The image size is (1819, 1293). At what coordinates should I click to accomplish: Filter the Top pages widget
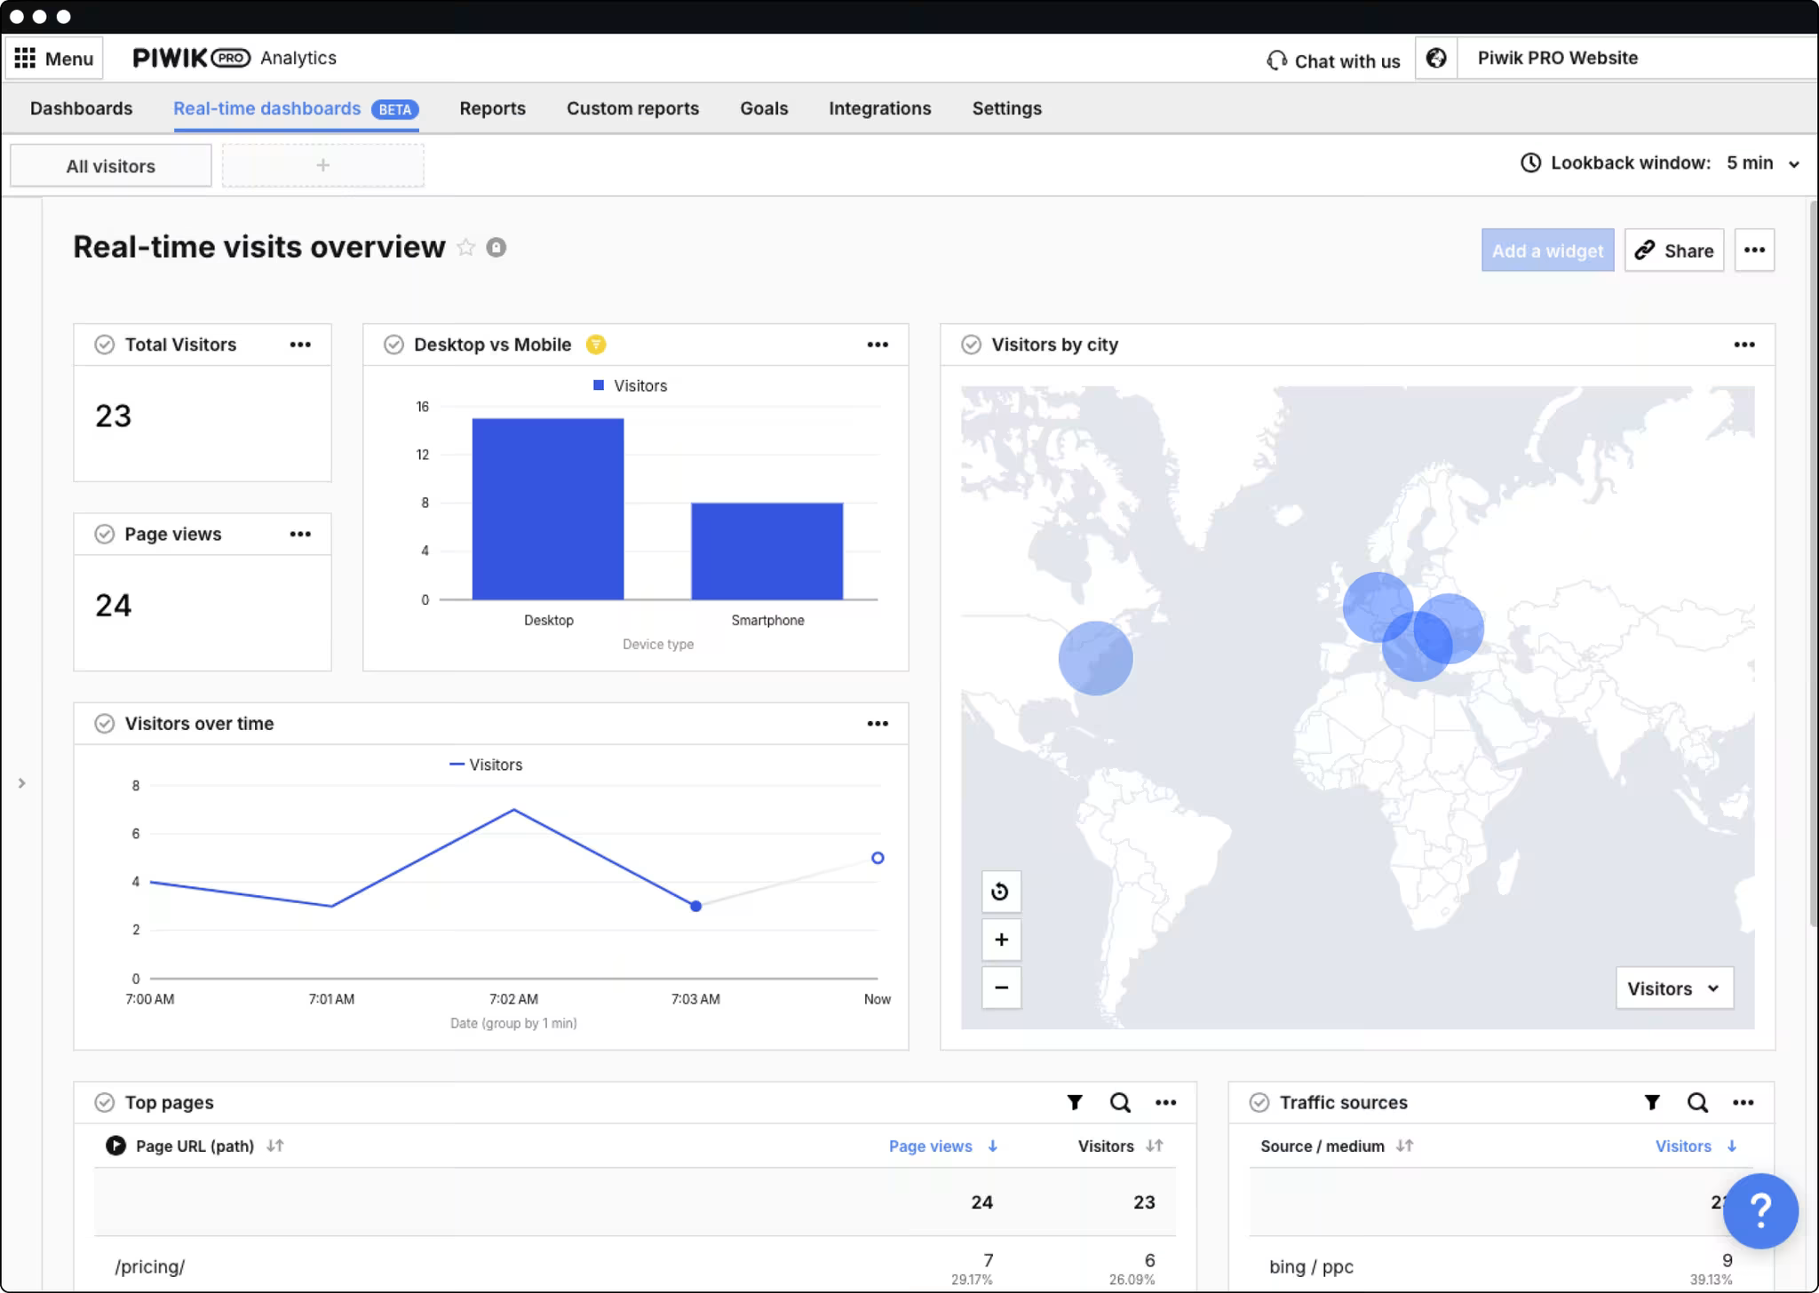tap(1074, 1102)
